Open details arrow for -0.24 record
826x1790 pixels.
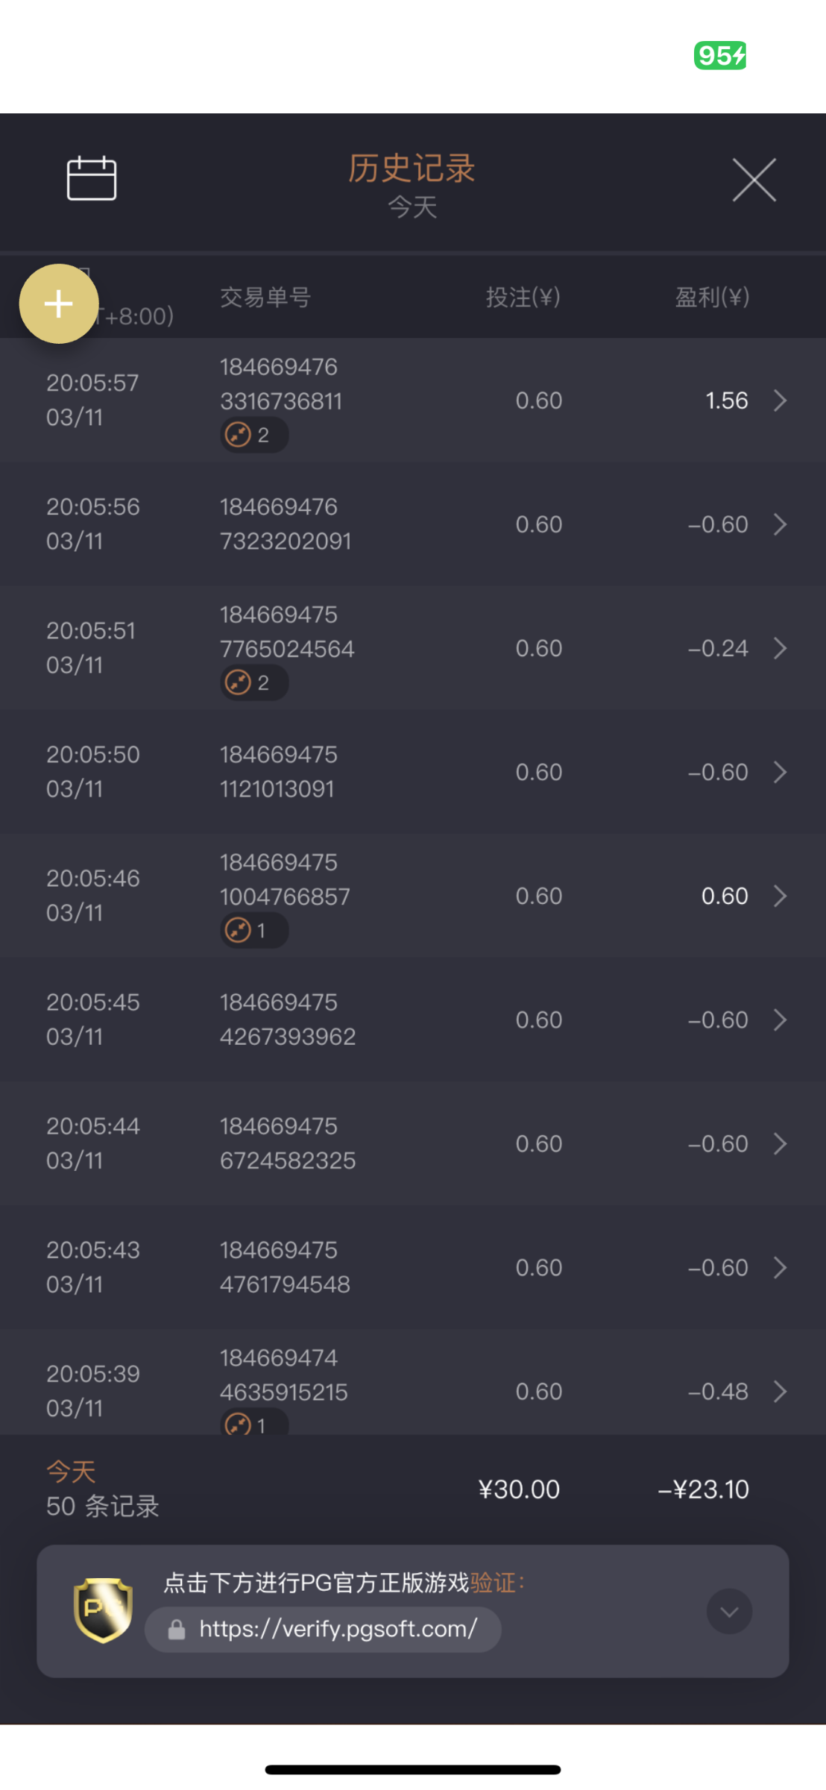coord(780,648)
